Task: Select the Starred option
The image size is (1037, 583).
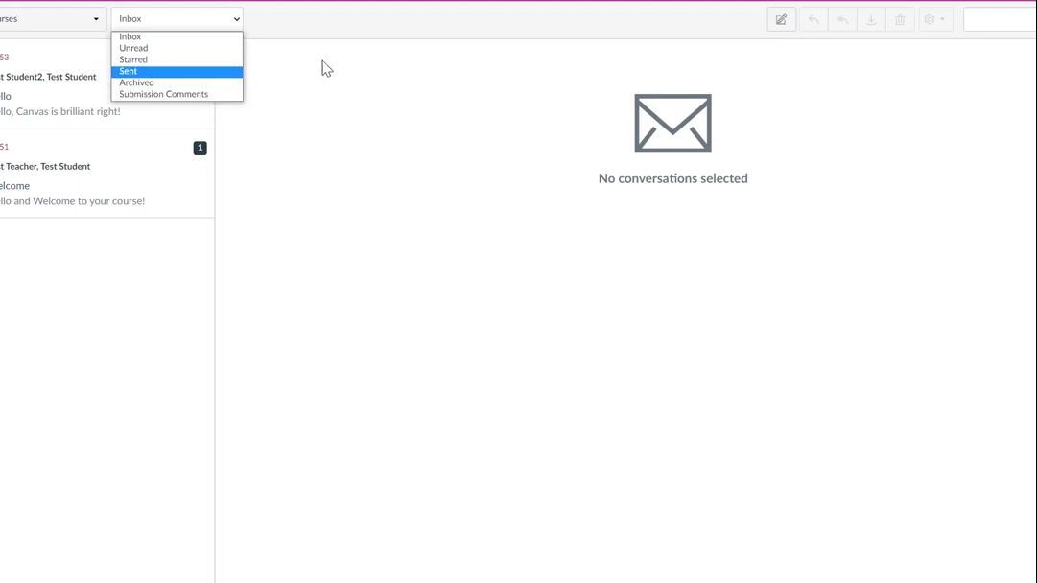Action: pyautogui.click(x=133, y=59)
